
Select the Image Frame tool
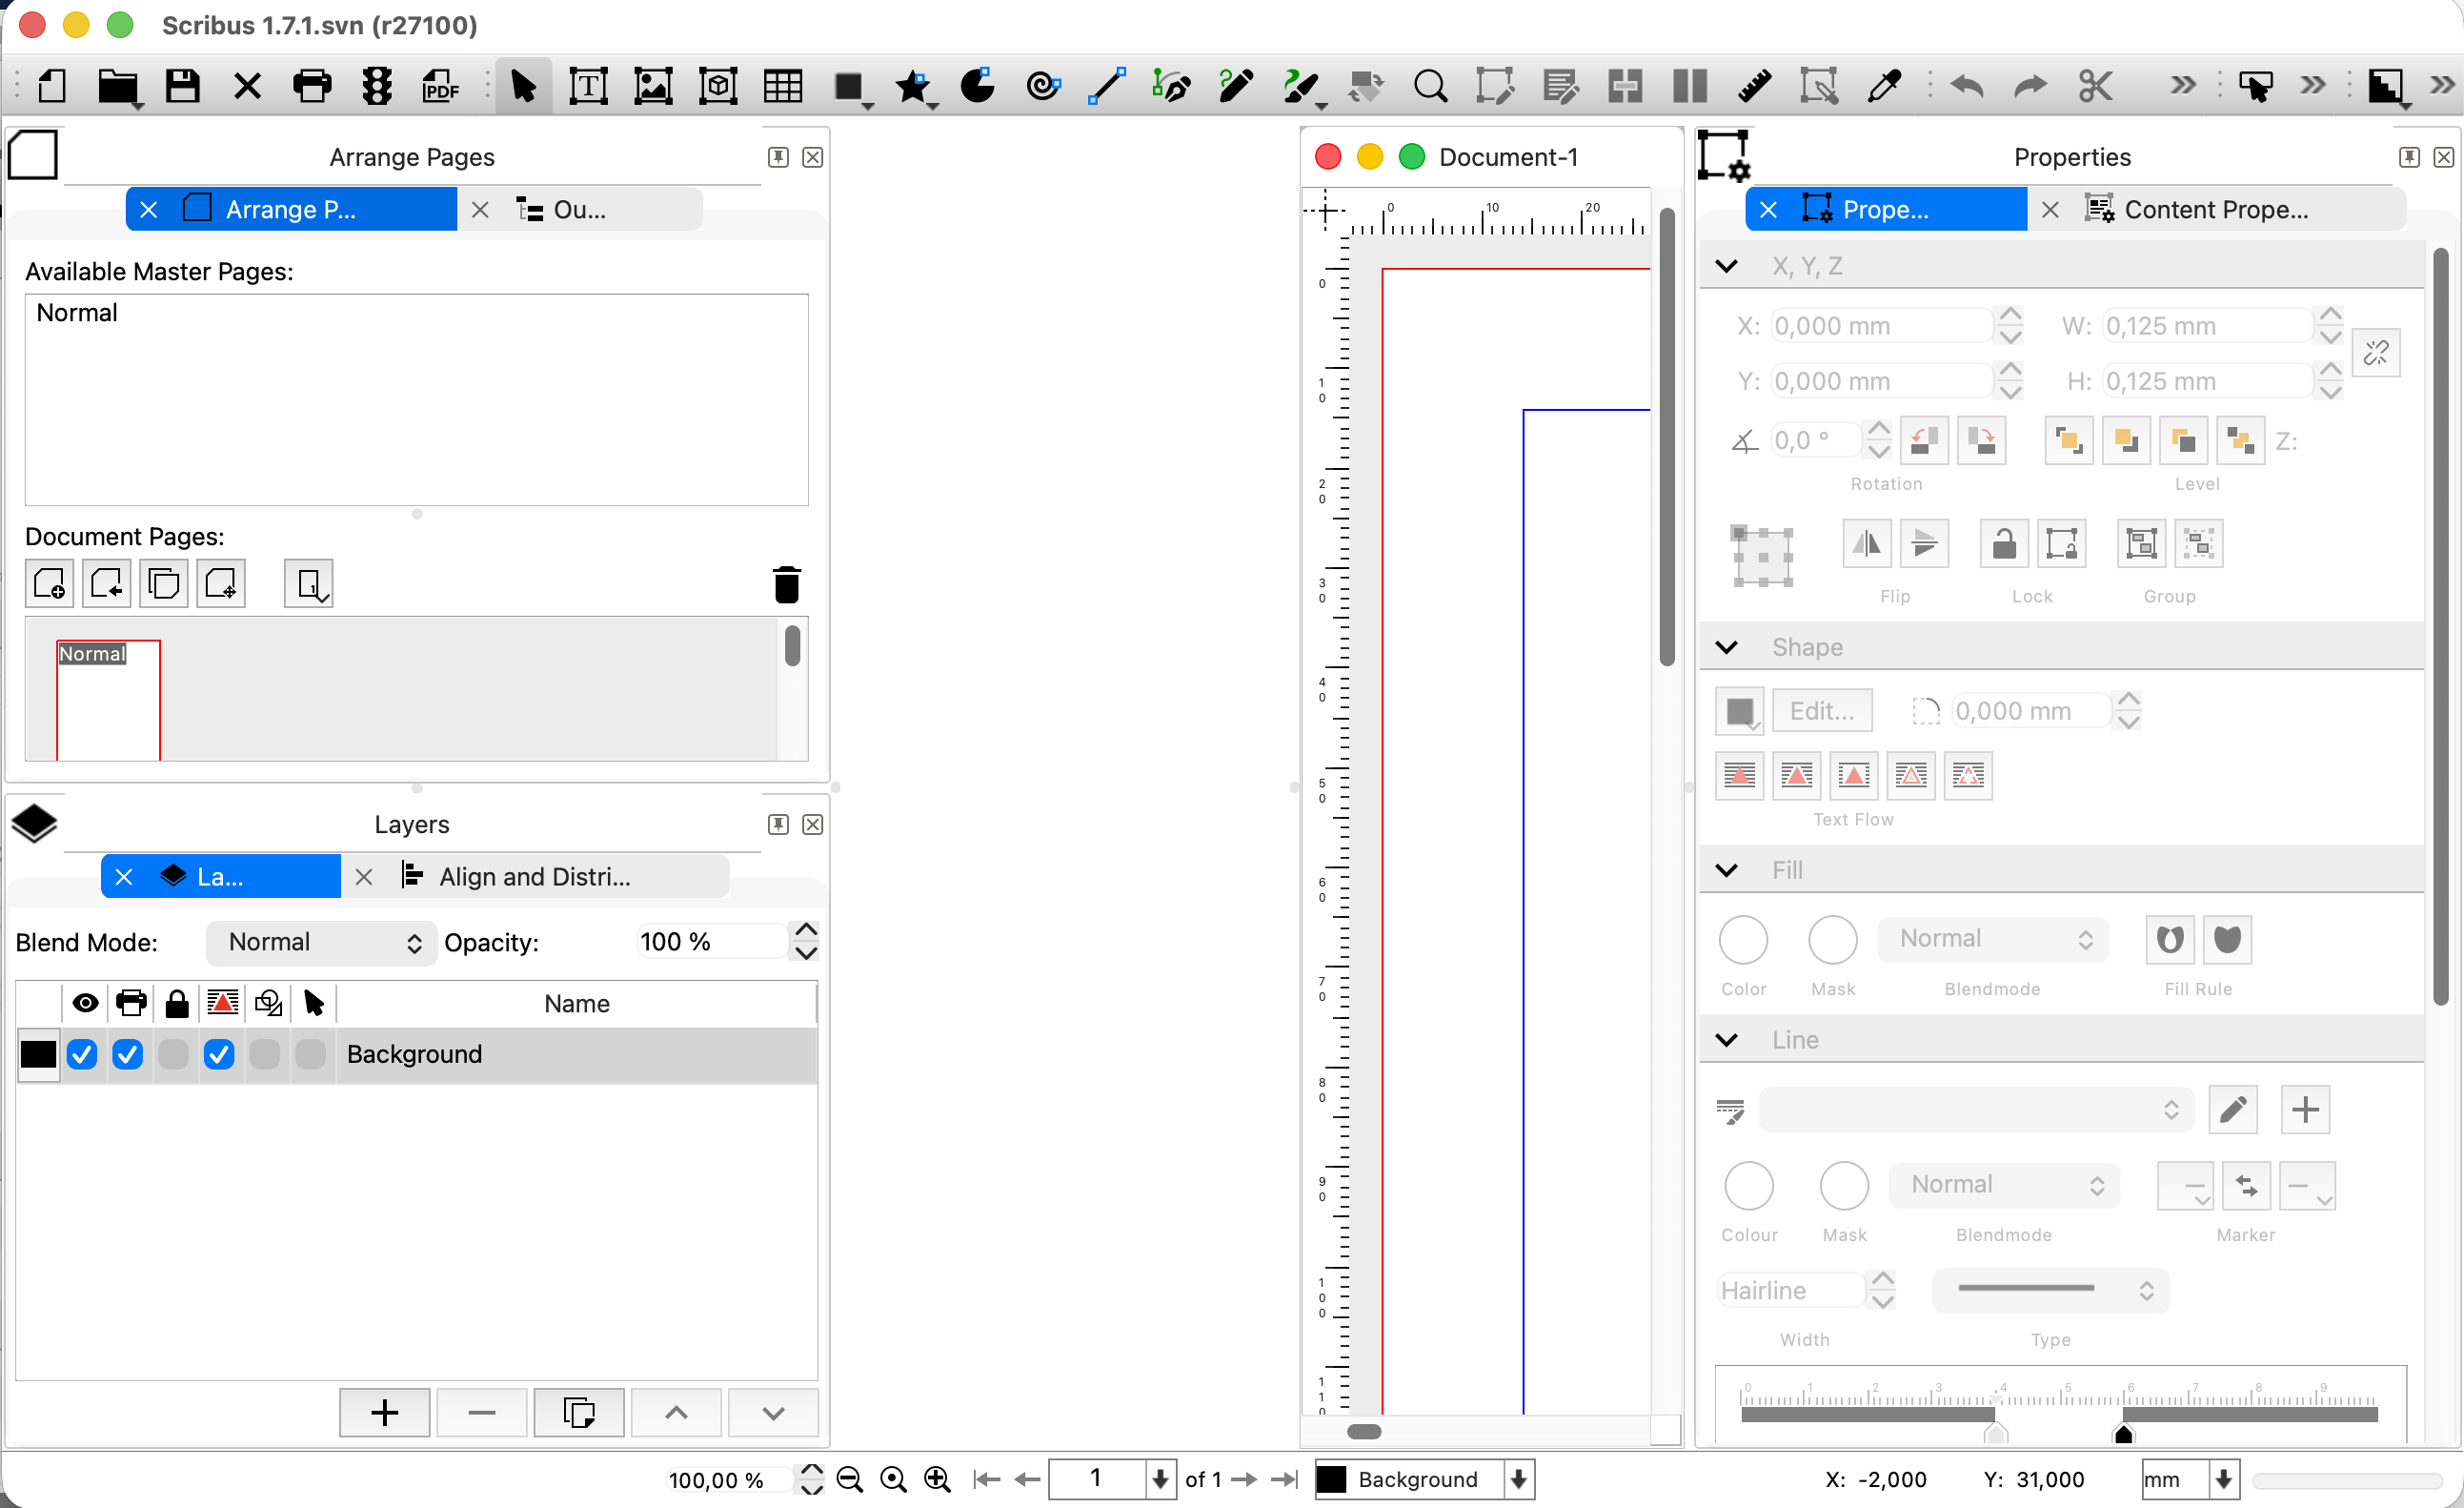(x=653, y=87)
